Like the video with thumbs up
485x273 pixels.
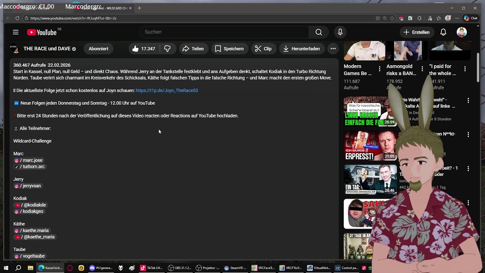(x=144, y=49)
